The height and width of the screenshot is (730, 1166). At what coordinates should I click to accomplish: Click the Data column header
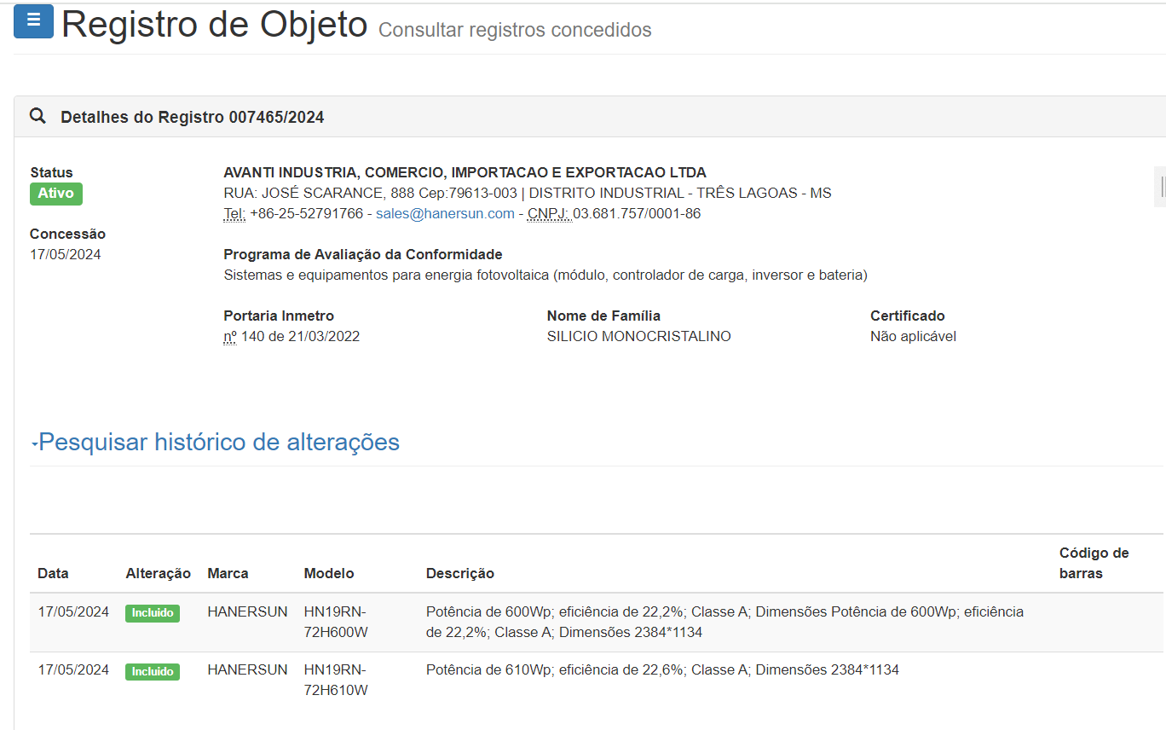coord(54,573)
